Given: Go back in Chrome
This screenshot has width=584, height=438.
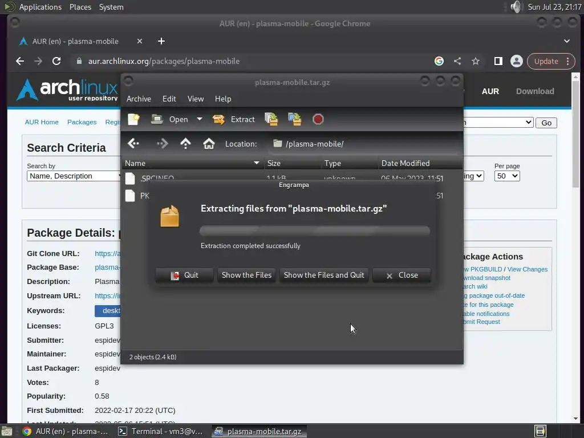Looking at the screenshot, I should 20,61.
